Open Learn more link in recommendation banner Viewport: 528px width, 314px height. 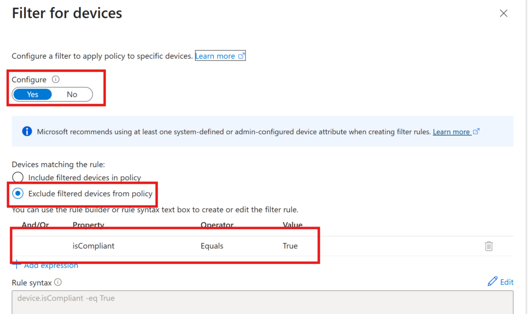(x=451, y=132)
